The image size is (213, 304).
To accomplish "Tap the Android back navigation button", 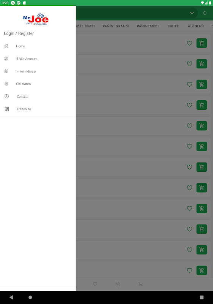I will [x=11, y=297].
